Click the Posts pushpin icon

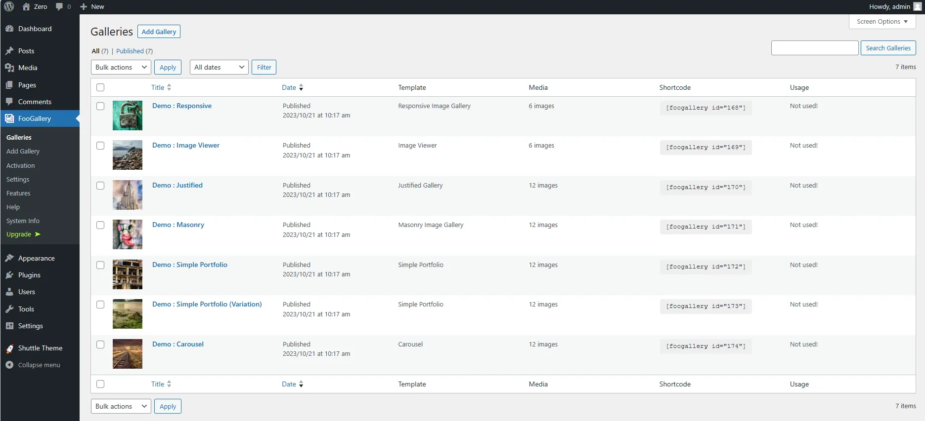(9, 51)
